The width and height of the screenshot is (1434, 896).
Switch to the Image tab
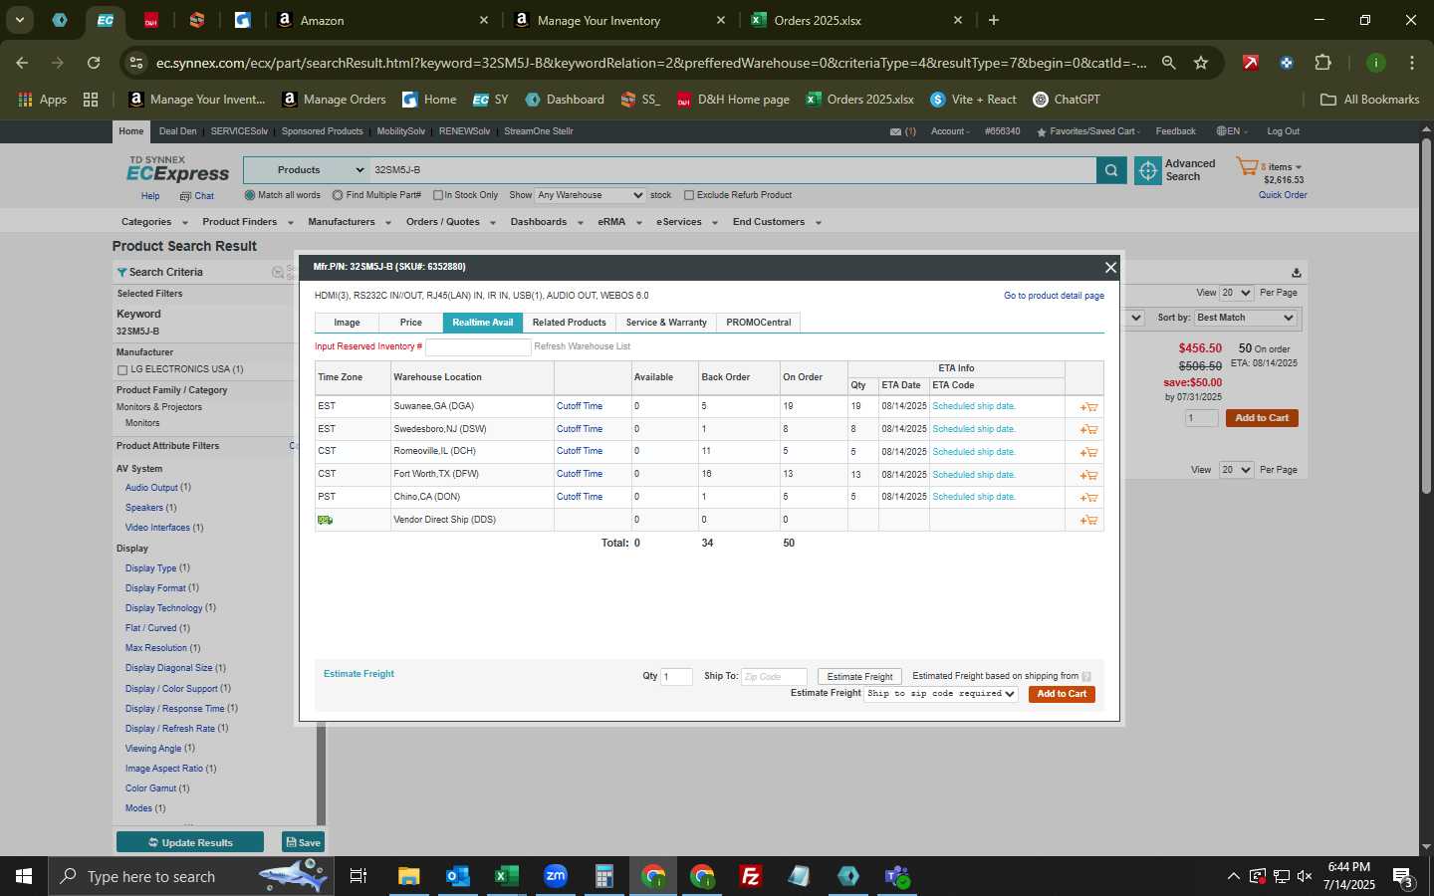348,323
